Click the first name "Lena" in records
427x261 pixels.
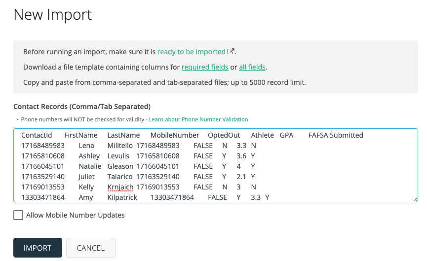(86, 146)
